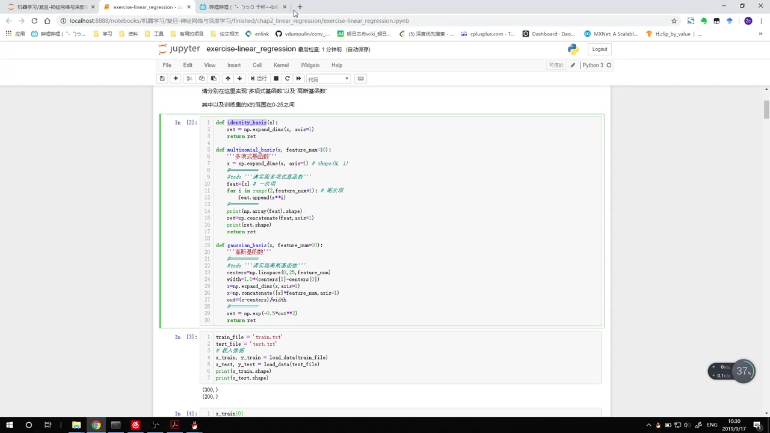Open the Help menu in Jupyter
This screenshot has width=770, height=433.
[337, 65]
